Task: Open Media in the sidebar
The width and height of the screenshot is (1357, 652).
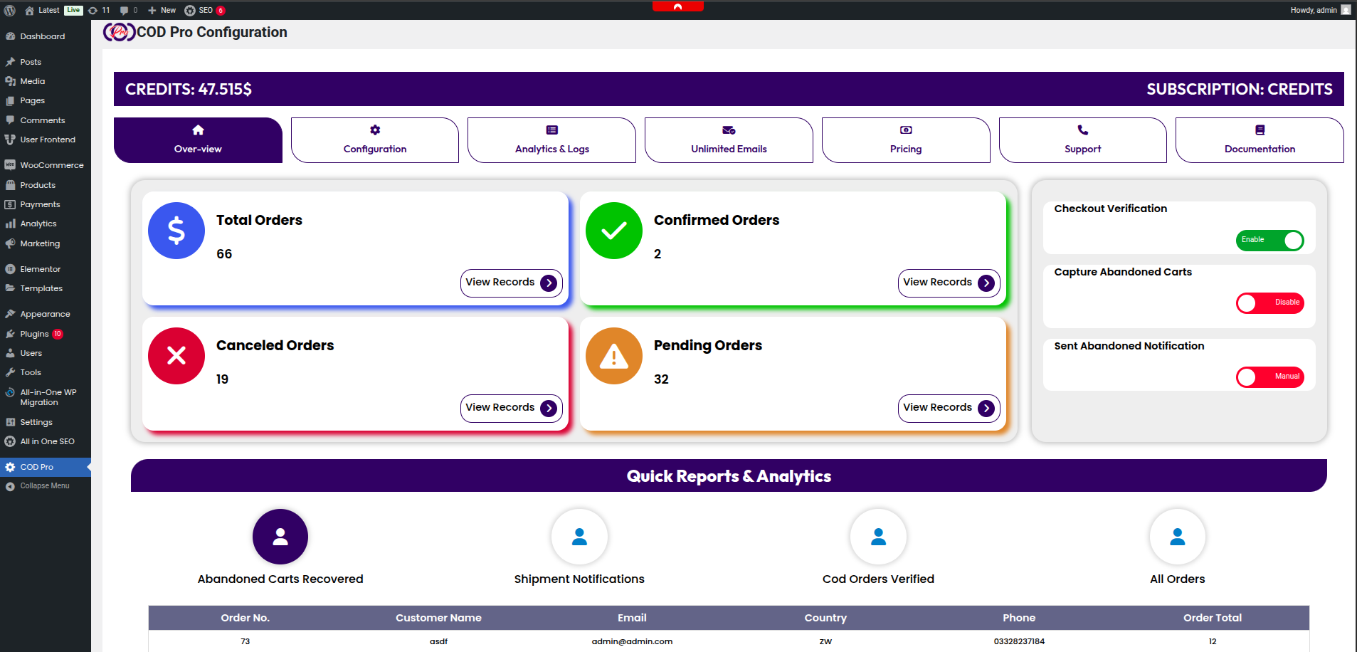Action: [x=46, y=81]
